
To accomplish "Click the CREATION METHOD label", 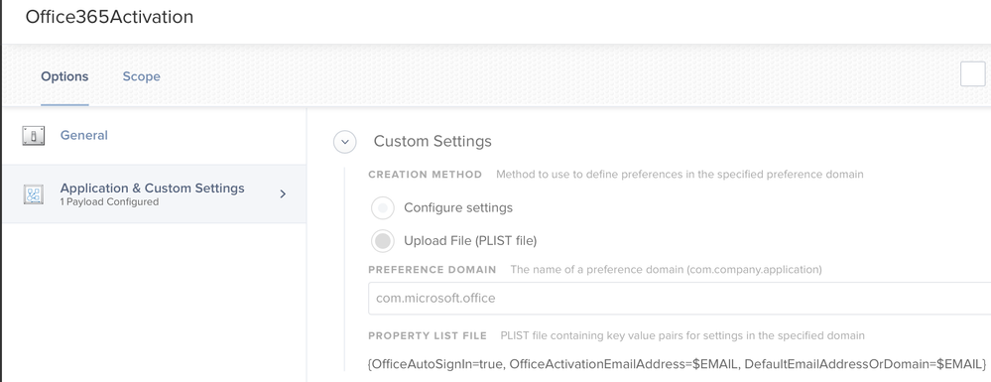I will point(425,174).
